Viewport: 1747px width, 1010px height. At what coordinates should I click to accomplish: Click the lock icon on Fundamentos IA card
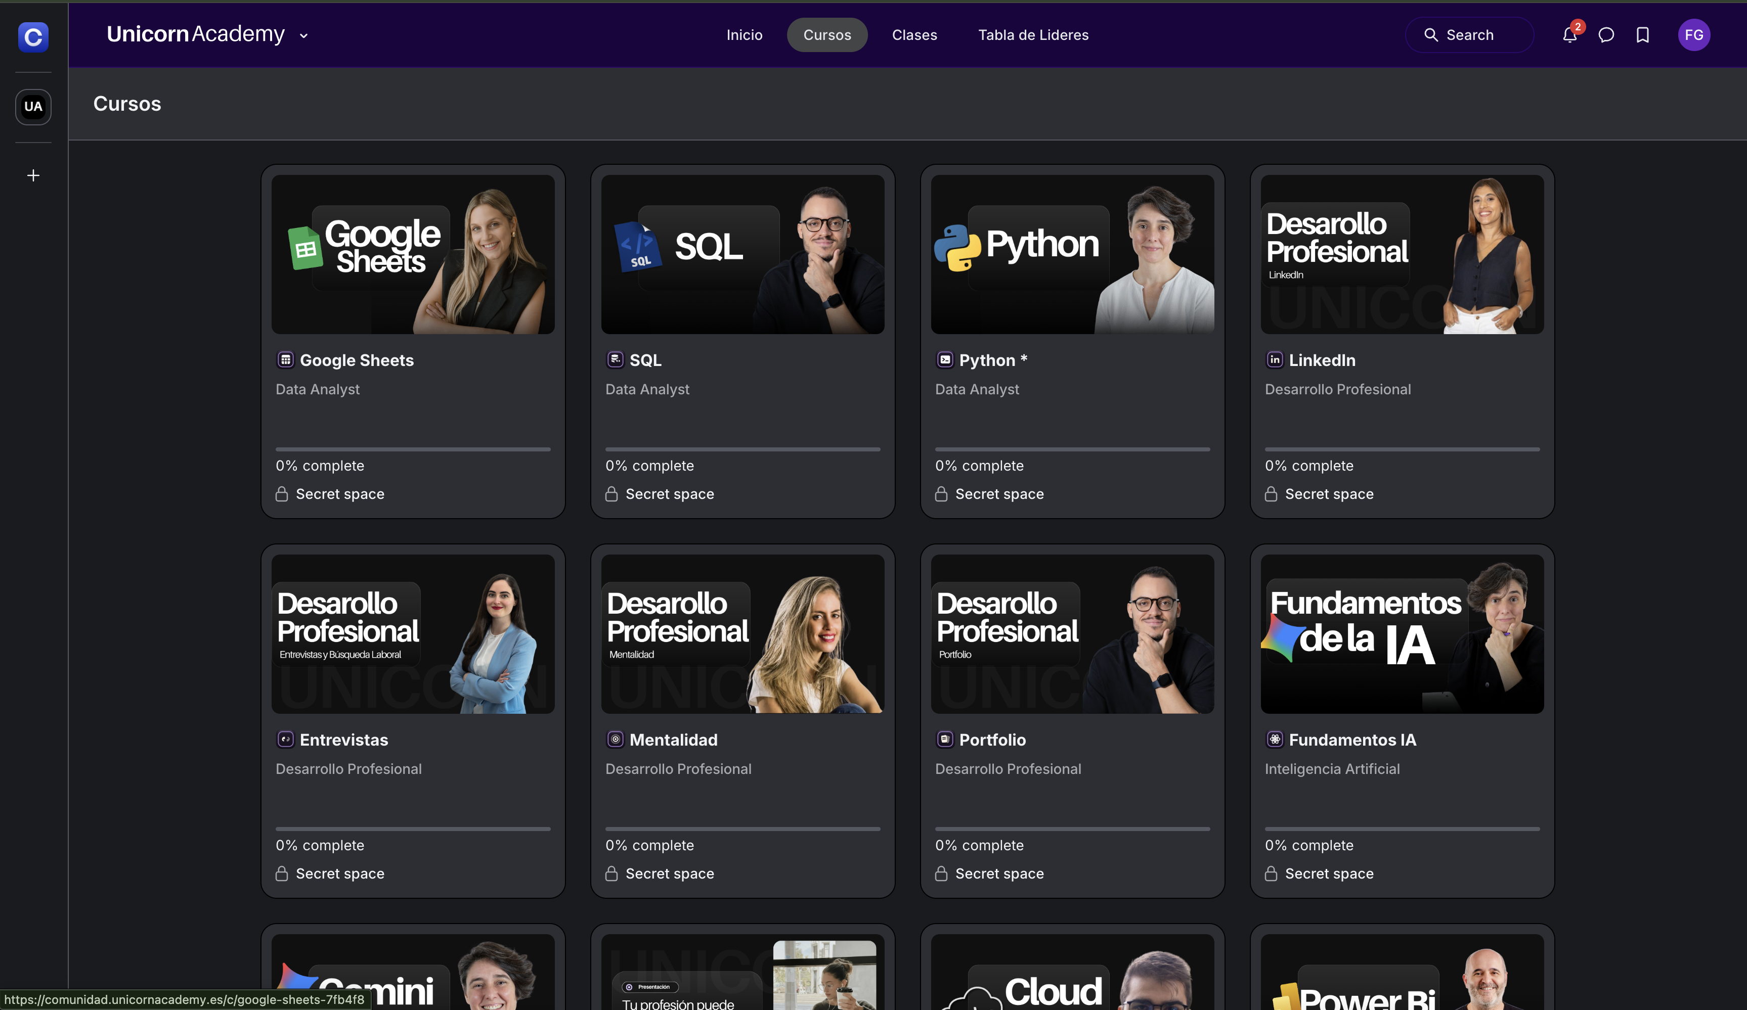[1271, 874]
